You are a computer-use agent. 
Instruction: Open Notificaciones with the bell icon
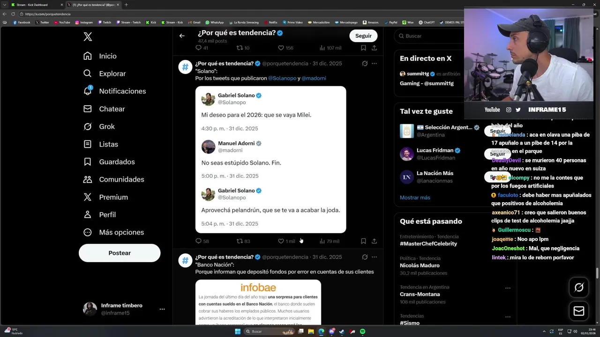click(114, 91)
